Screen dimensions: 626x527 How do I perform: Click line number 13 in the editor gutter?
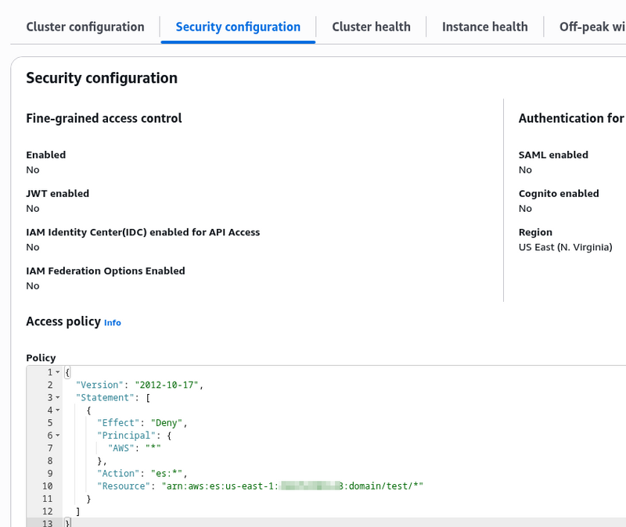coord(48,522)
